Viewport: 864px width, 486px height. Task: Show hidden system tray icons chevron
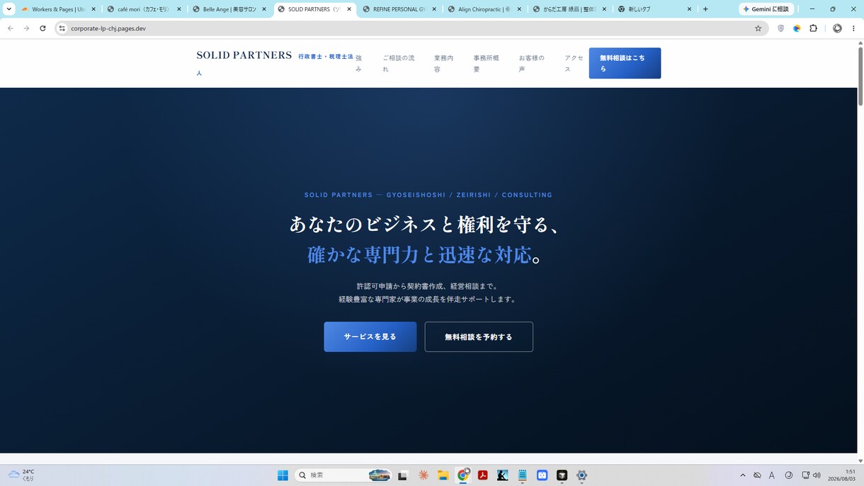742,475
